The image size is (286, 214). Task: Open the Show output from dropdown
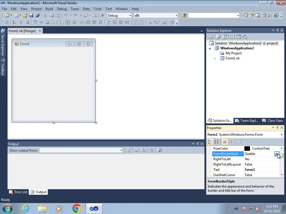(121, 150)
